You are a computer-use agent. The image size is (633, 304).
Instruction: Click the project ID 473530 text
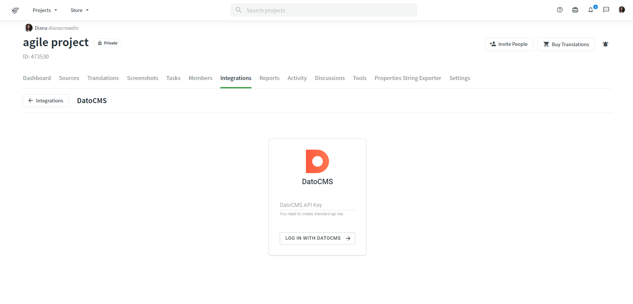[x=36, y=57]
